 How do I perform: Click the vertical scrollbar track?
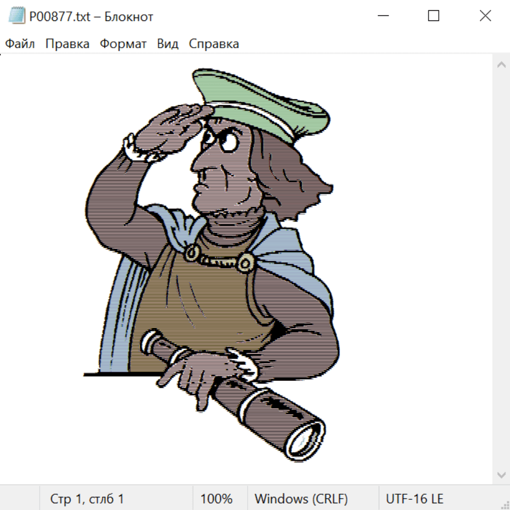pyautogui.click(x=501, y=269)
